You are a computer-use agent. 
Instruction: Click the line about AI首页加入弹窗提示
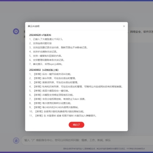63,116
